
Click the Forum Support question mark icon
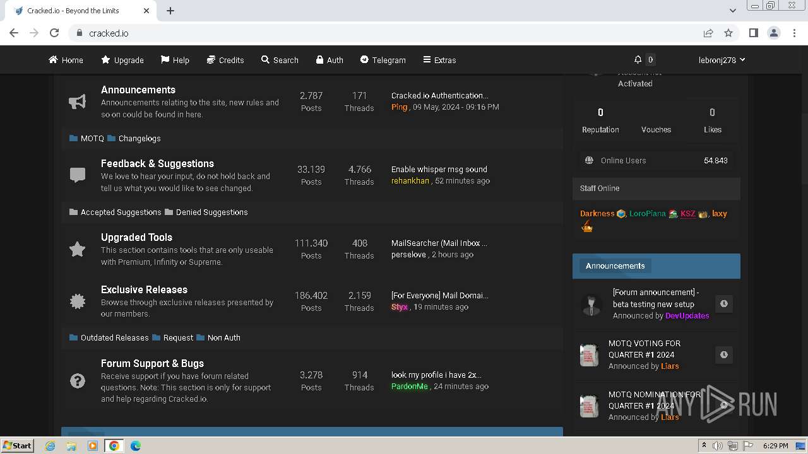click(x=77, y=381)
